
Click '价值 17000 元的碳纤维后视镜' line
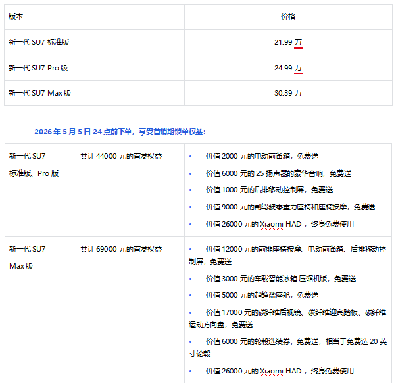tap(287, 318)
